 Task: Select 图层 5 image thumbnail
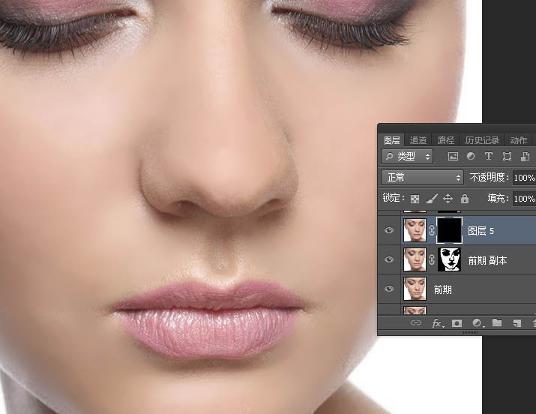tap(415, 230)
